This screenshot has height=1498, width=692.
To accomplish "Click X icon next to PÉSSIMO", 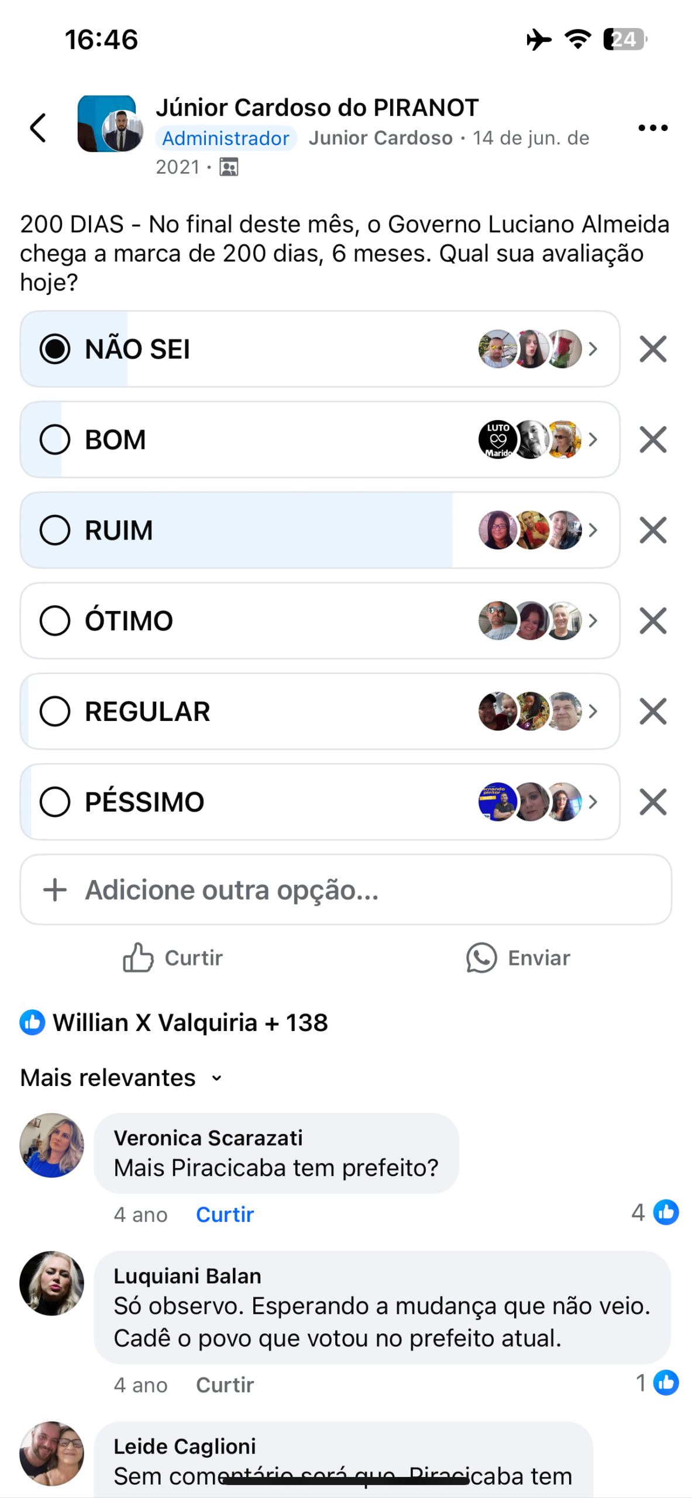I will pos(653,802).
